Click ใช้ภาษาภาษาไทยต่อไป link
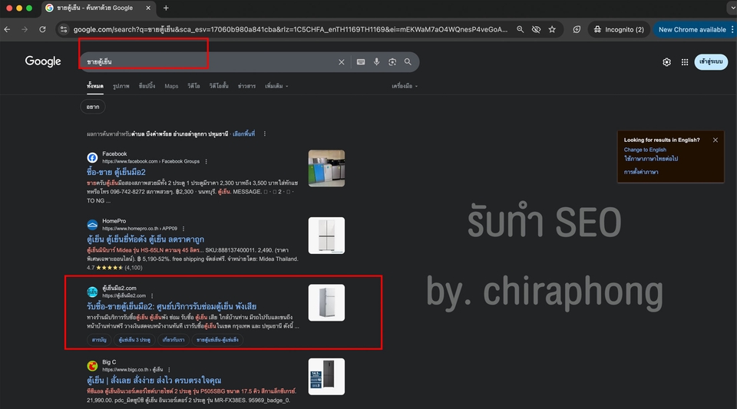 coord(651,159)
